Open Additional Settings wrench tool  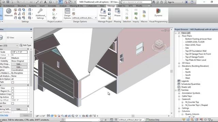tap(40, 14)
